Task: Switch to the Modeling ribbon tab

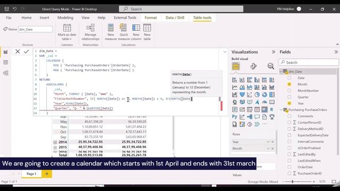Action: click(65, 18)
